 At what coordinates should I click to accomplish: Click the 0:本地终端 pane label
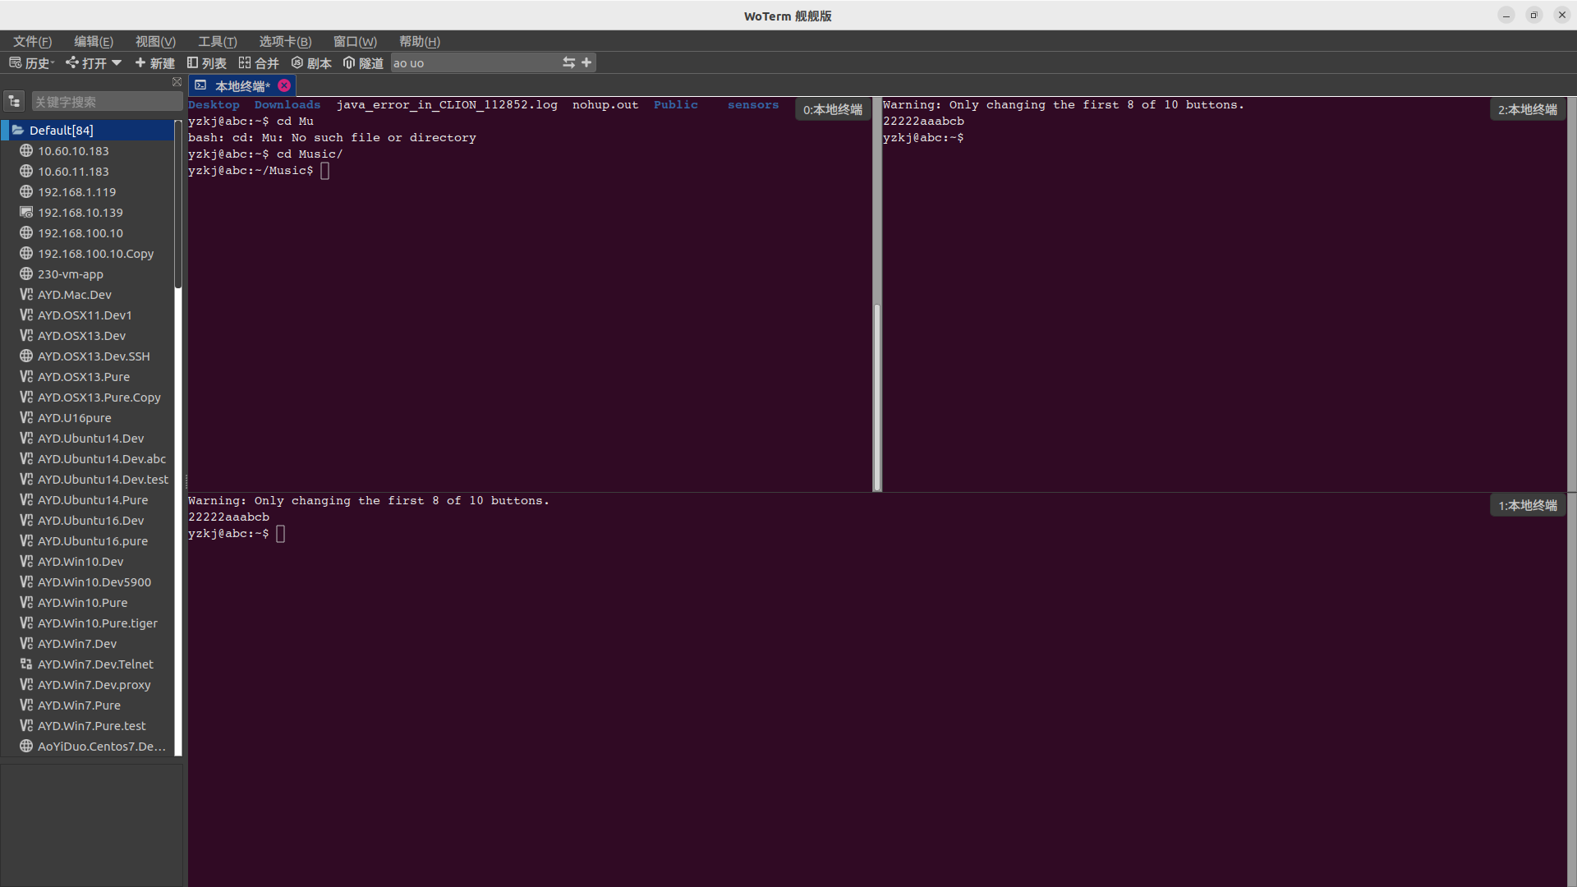[x=832, y=109]
